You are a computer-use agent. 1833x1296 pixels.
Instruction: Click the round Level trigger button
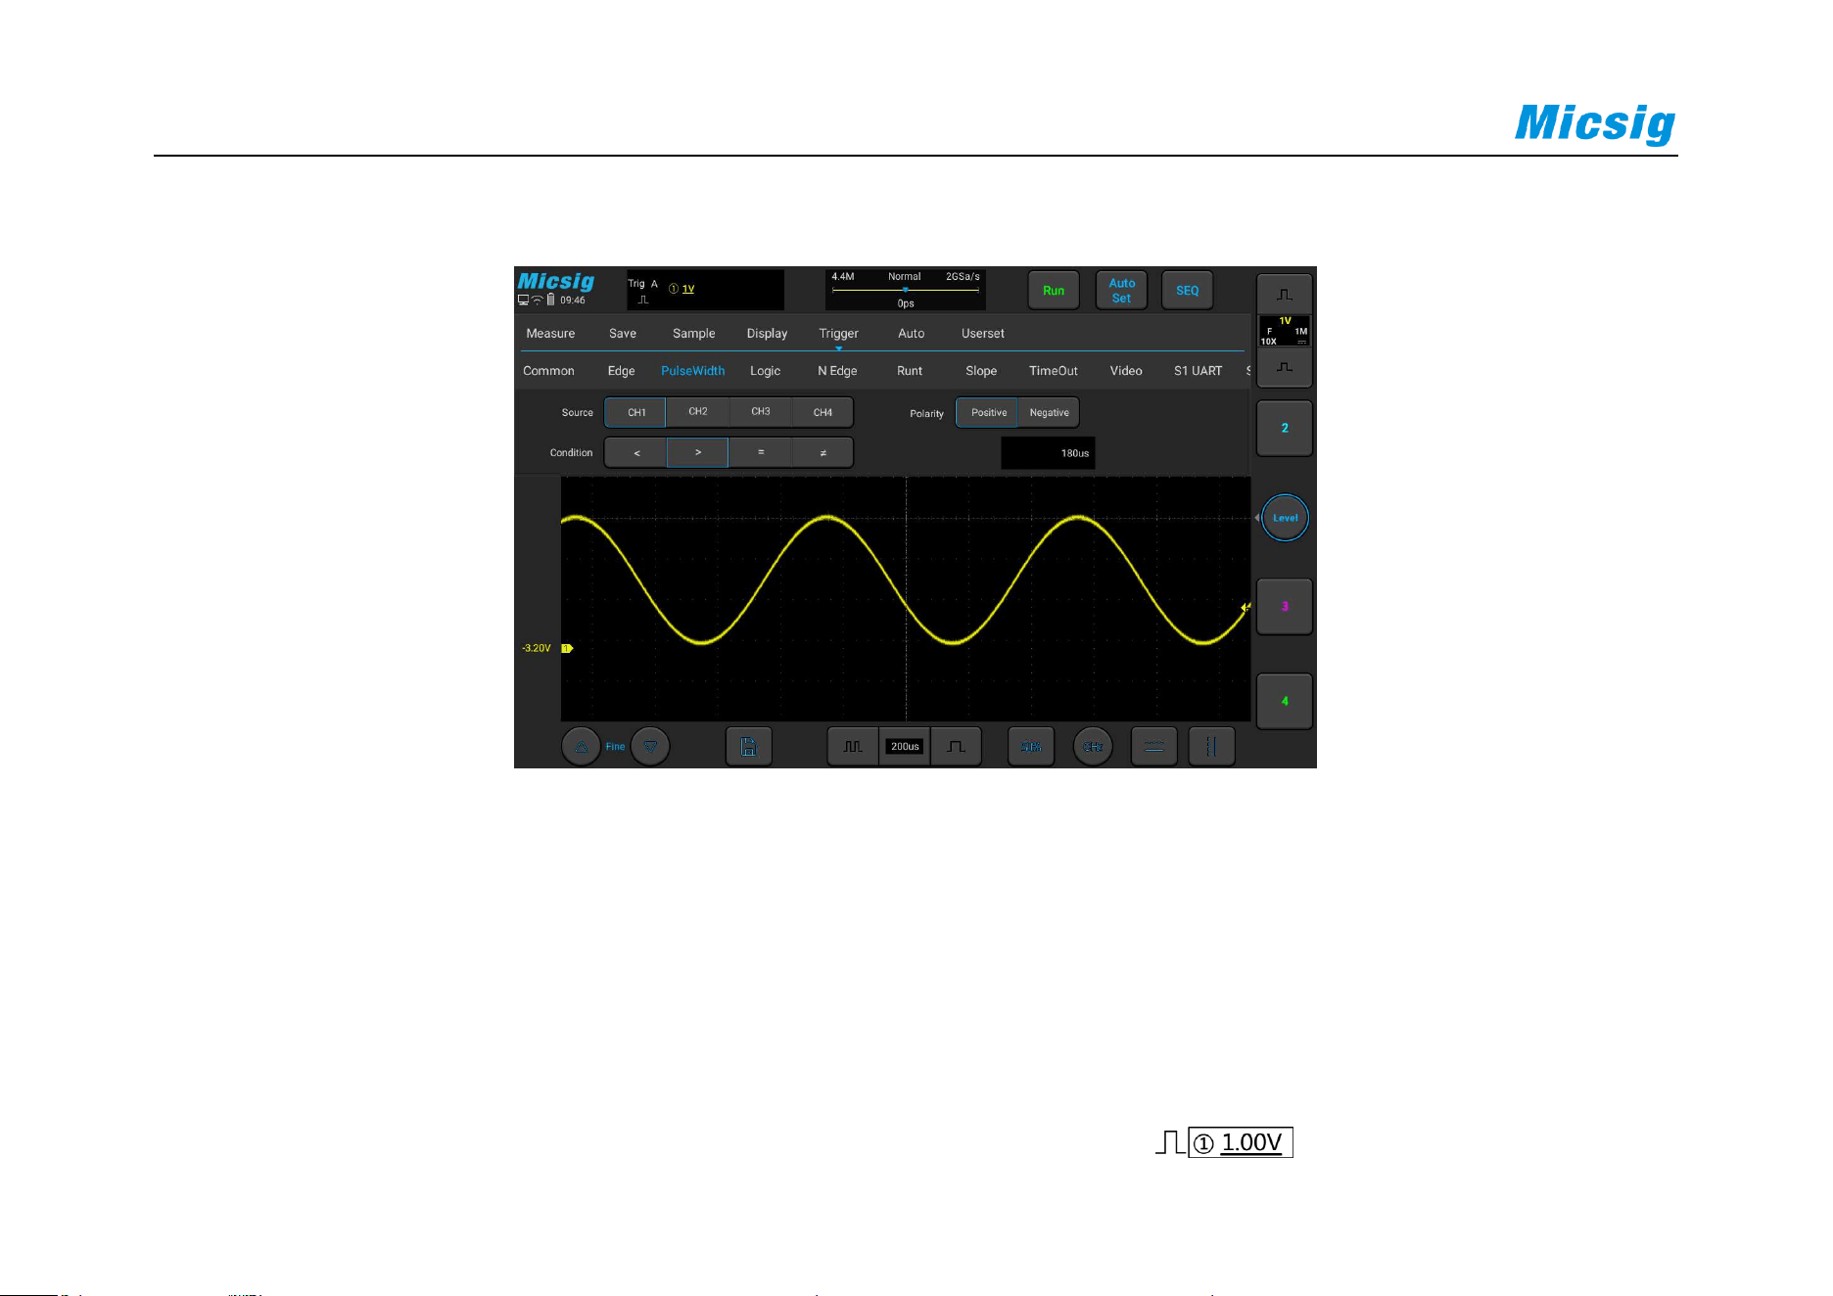tap(1285, 518)
